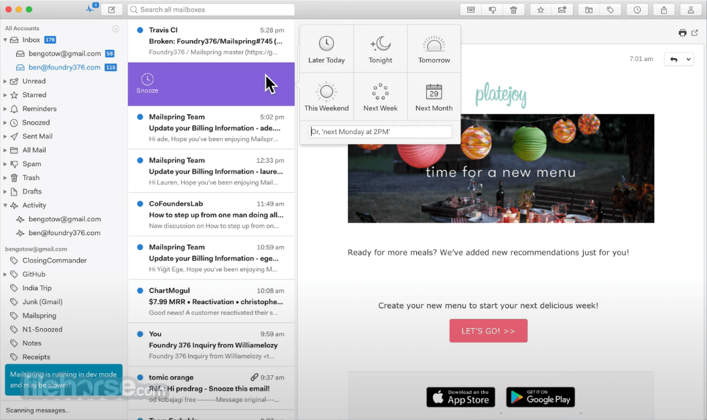The height and width of the screenshot is (420, 707).
Task: Expand the GitHub label
Action: tap(5, 275)
